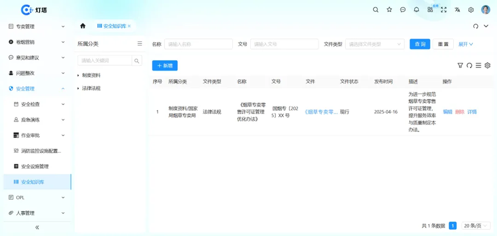Open the table filter funnel icon
The image size is (497, 236).
click(x=460, y=66)
